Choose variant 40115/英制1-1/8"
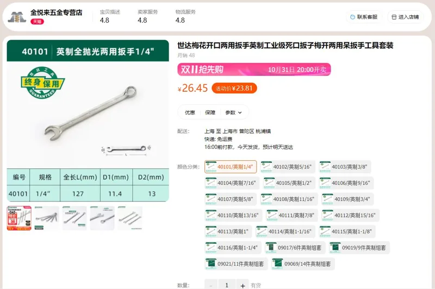Viewport: 435px width, 289px height. [347, 231]
